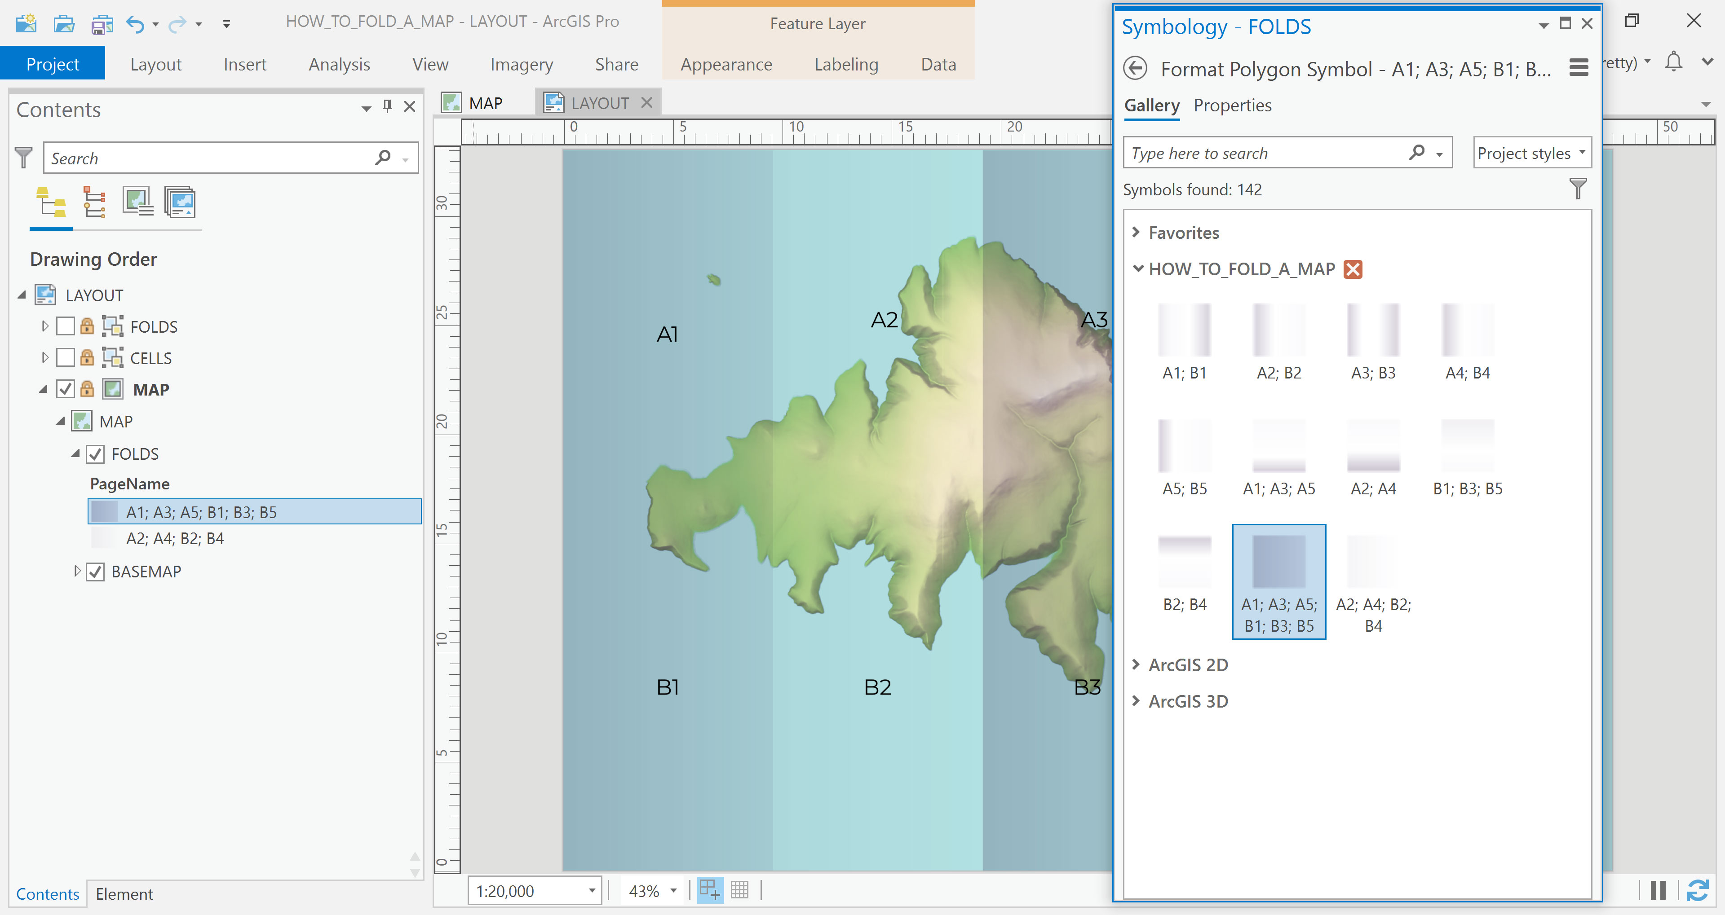Click the refresh icon in status bar
The width and height of the screenshot is (1725, 915).
click(1698, 890)
